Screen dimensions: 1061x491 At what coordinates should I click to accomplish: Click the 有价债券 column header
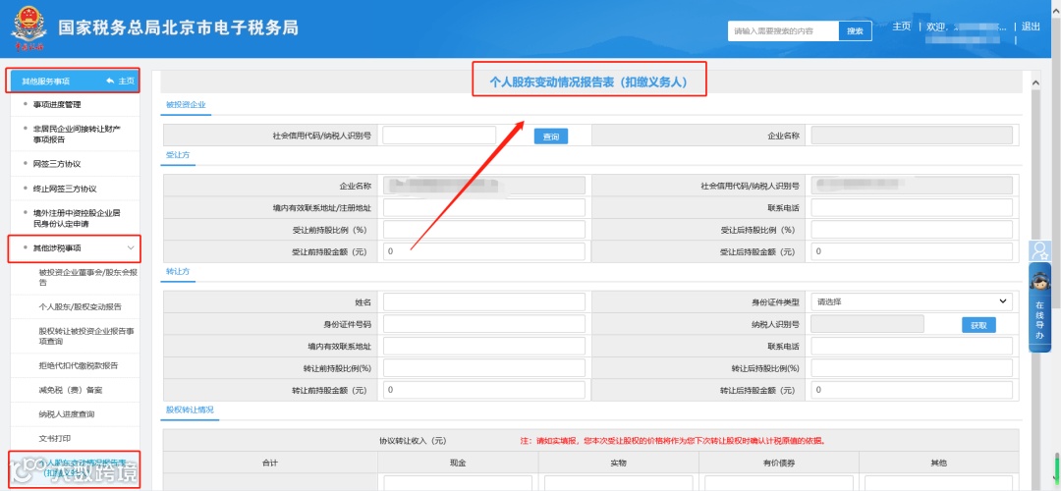pyautogui.click(x=779, y=464)
